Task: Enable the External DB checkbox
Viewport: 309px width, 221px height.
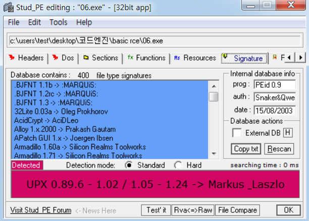Action: [x=237, y=133]
